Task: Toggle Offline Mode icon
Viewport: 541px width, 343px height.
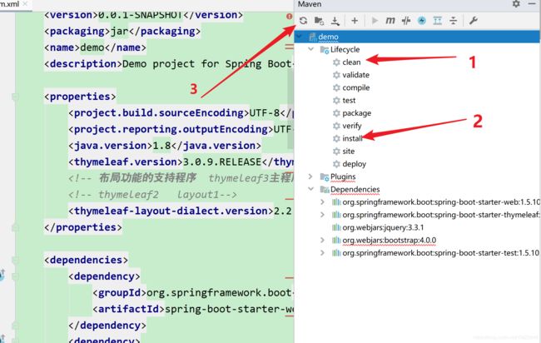Action: coord(406,21)
